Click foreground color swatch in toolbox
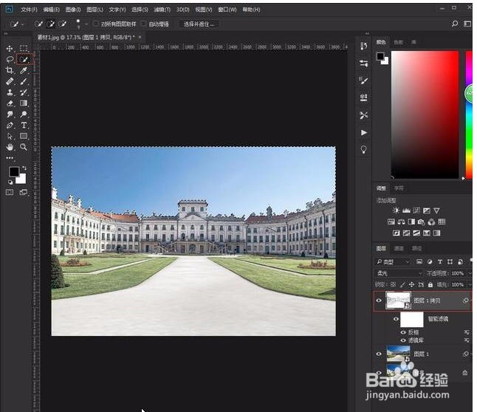Screen dimensions: 477x412 pyautogui.click(x=14, y=172)
